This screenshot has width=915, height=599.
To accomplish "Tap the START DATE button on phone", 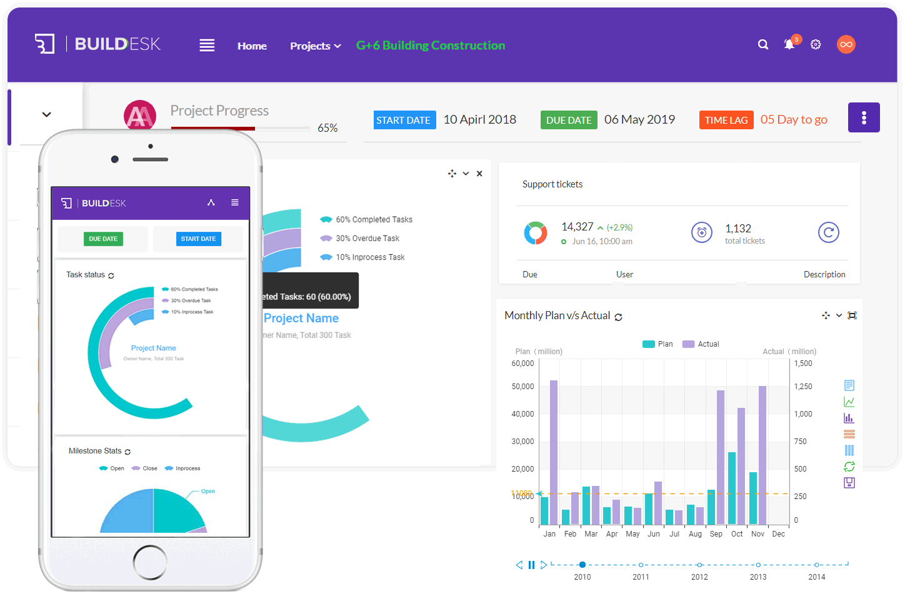I will click(199, 239).
